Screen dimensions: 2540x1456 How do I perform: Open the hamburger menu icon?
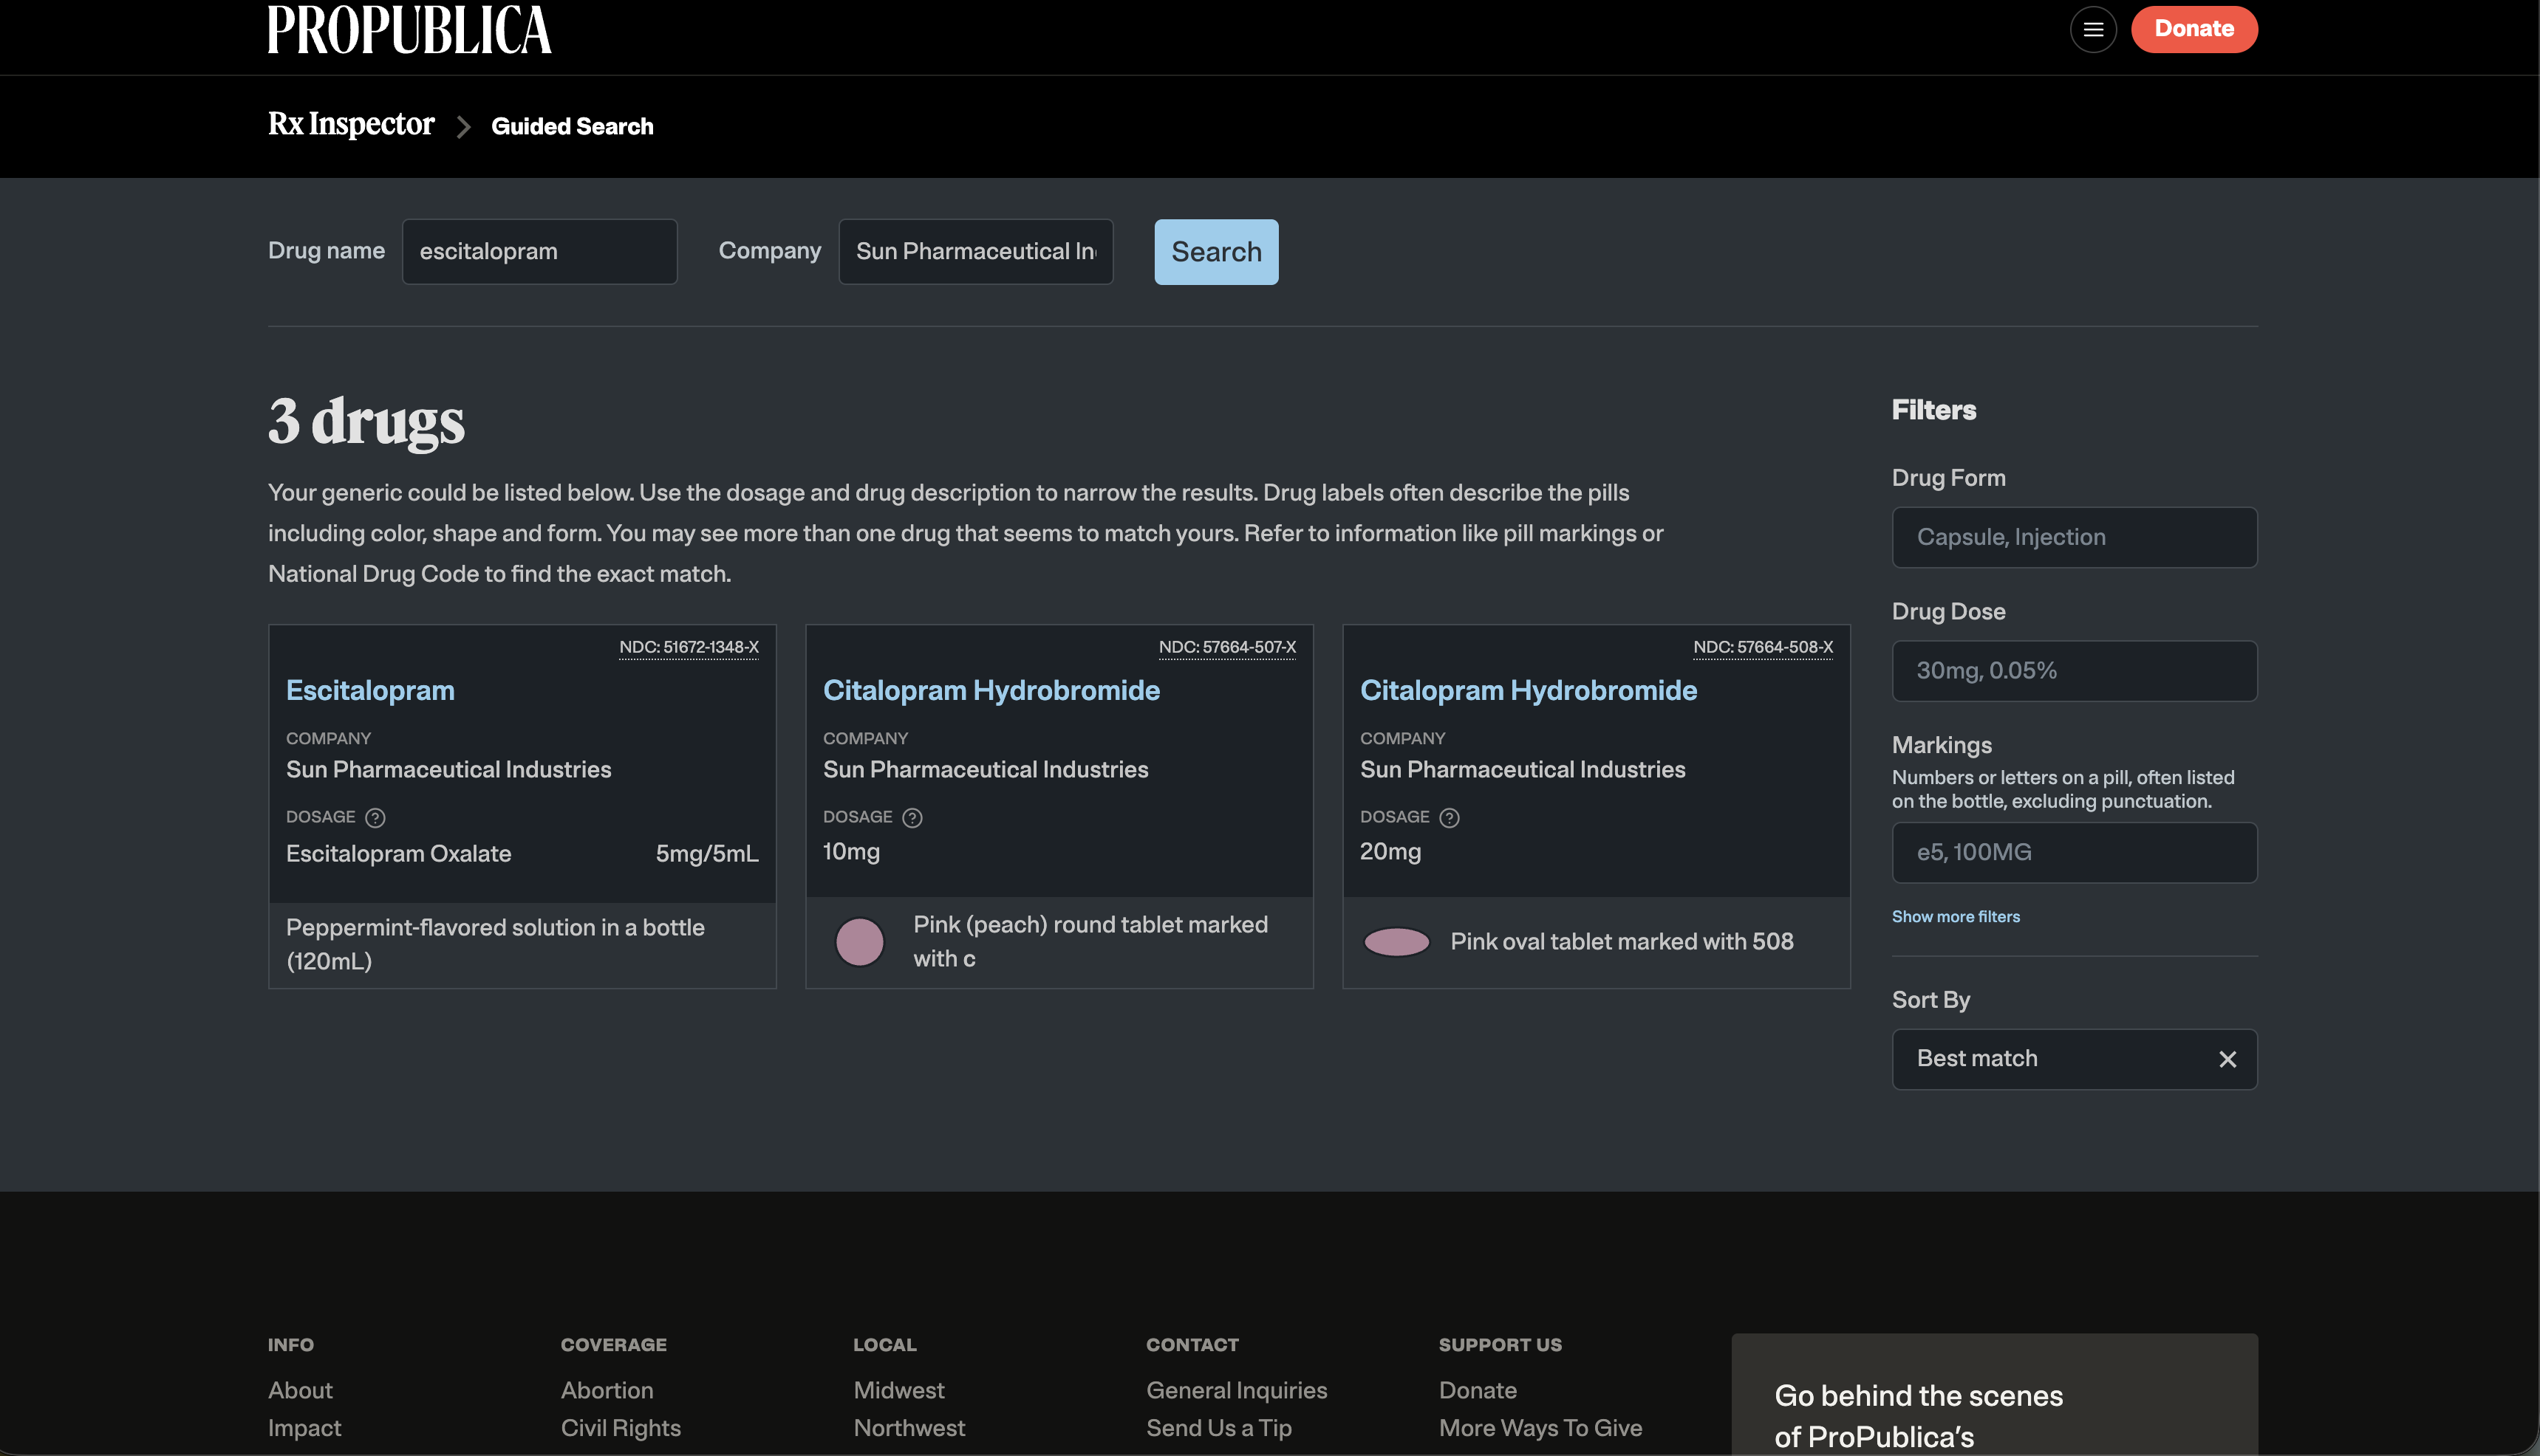click(x=2093, y=29)
